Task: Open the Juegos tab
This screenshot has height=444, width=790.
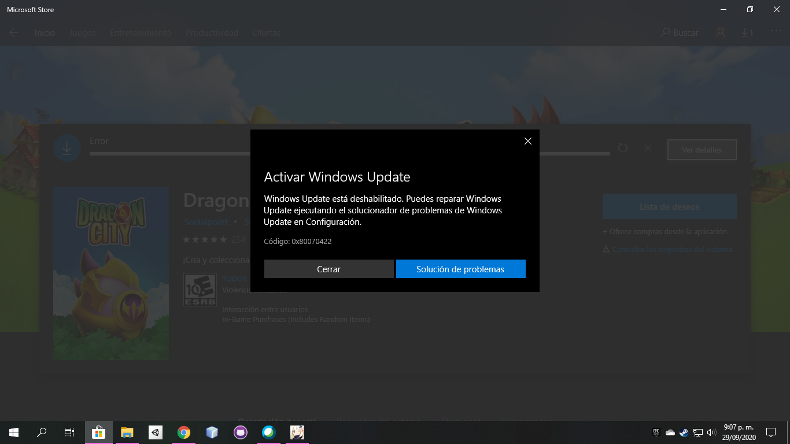Action: click(82, 33)
